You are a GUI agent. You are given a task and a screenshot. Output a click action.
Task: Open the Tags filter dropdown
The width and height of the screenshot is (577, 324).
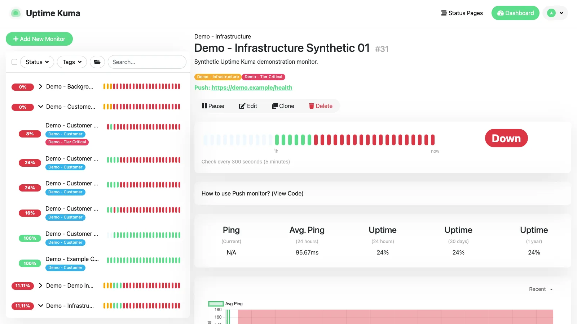coord(72,62)
